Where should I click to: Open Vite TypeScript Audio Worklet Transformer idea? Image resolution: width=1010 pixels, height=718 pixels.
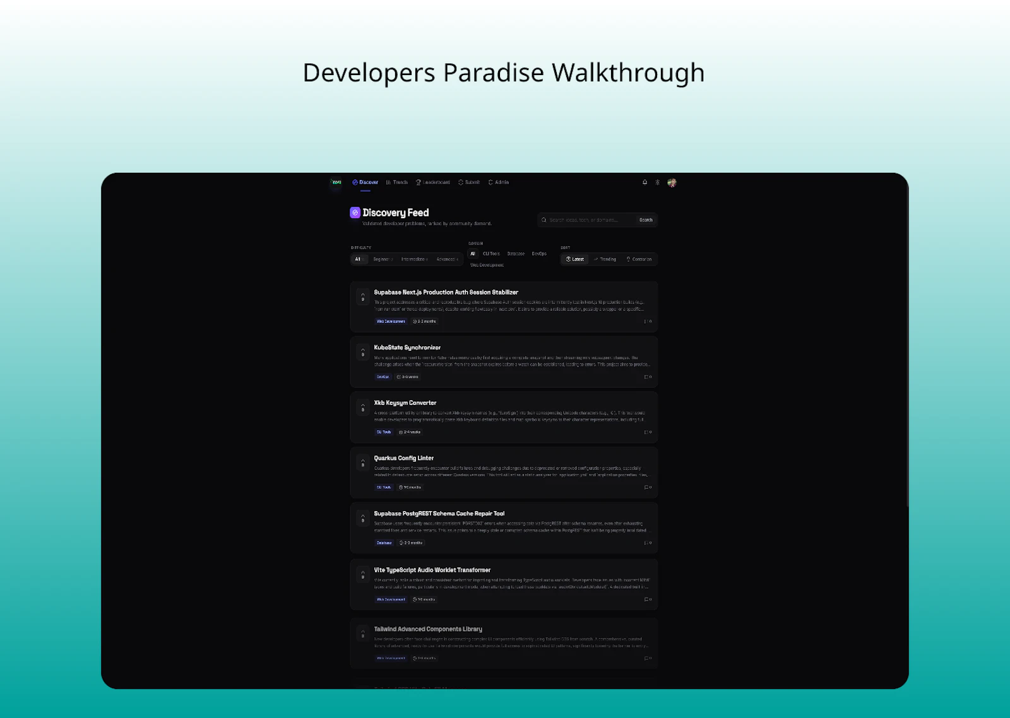[x=432, y=570]
